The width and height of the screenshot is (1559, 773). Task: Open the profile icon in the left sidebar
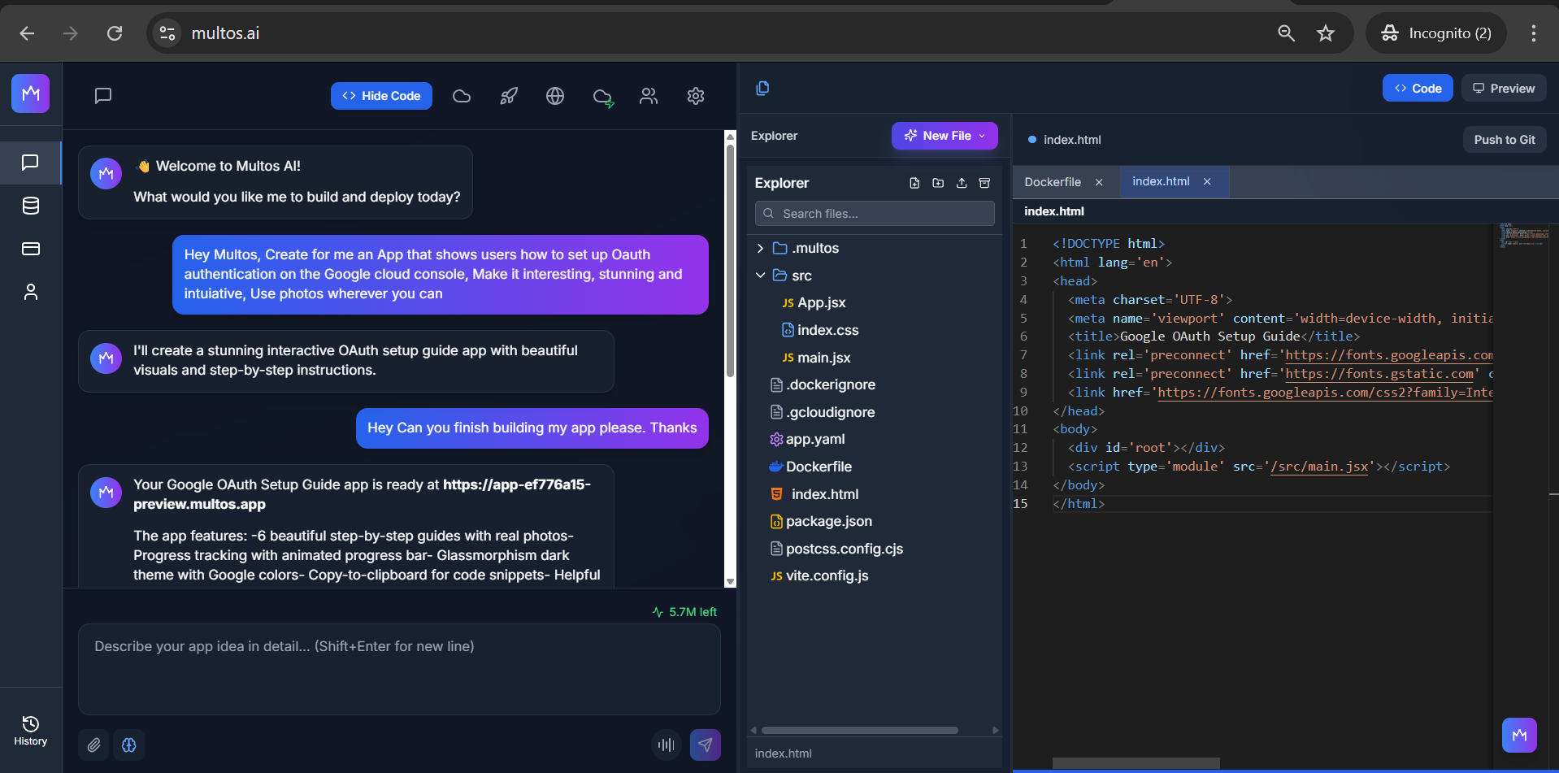(x=30, y=292)
